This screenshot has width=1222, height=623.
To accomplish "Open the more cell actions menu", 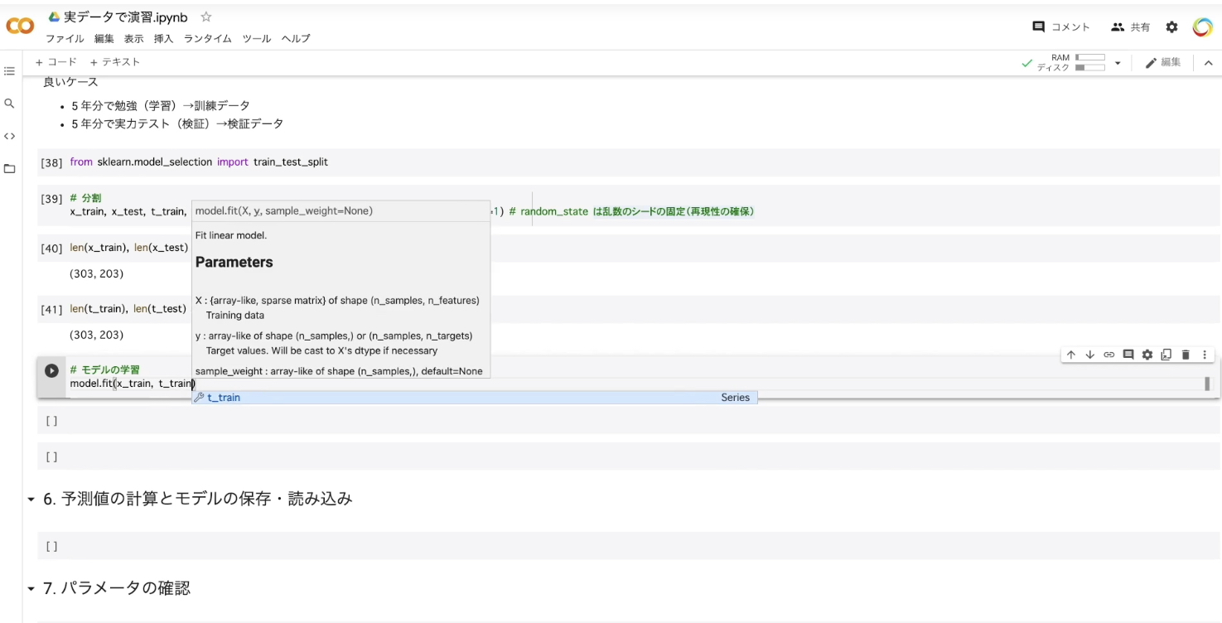I will coord(1205,354).
